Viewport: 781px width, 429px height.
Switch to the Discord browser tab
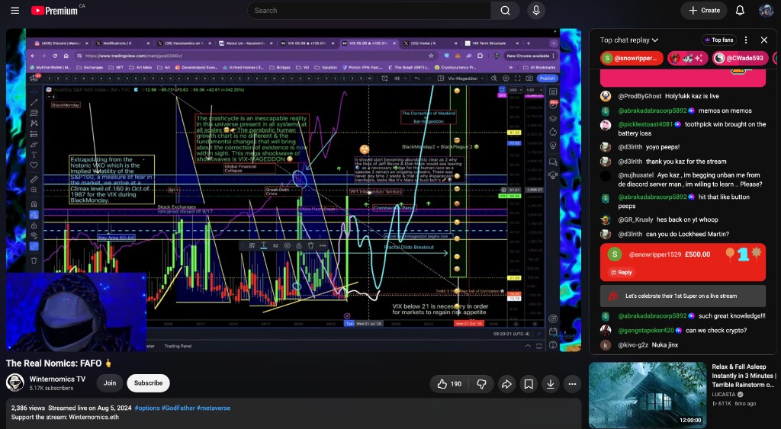(x=61, y=43)
